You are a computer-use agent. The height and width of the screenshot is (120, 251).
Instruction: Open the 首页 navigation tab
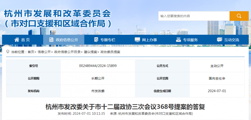(x=22, y=40)
